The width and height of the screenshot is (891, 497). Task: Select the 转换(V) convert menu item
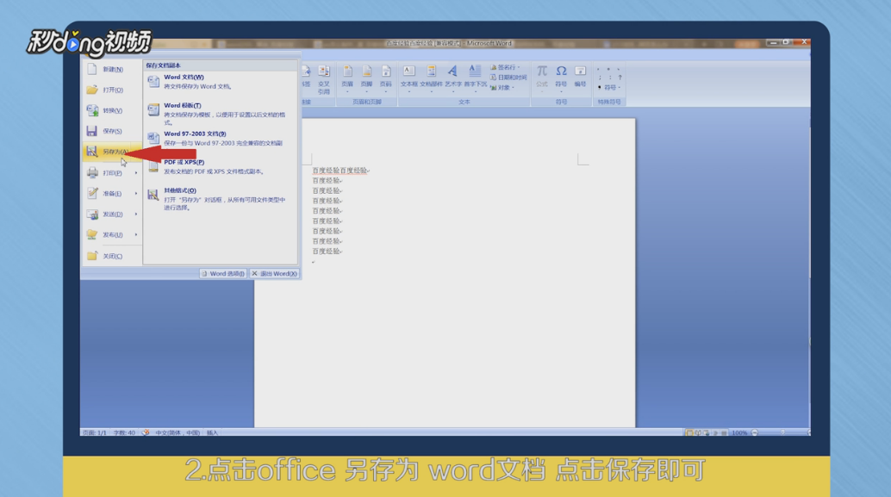coord(111,110)
